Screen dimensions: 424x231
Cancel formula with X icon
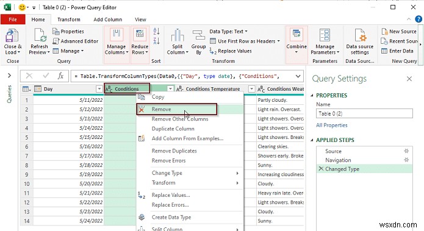point(29,76)
